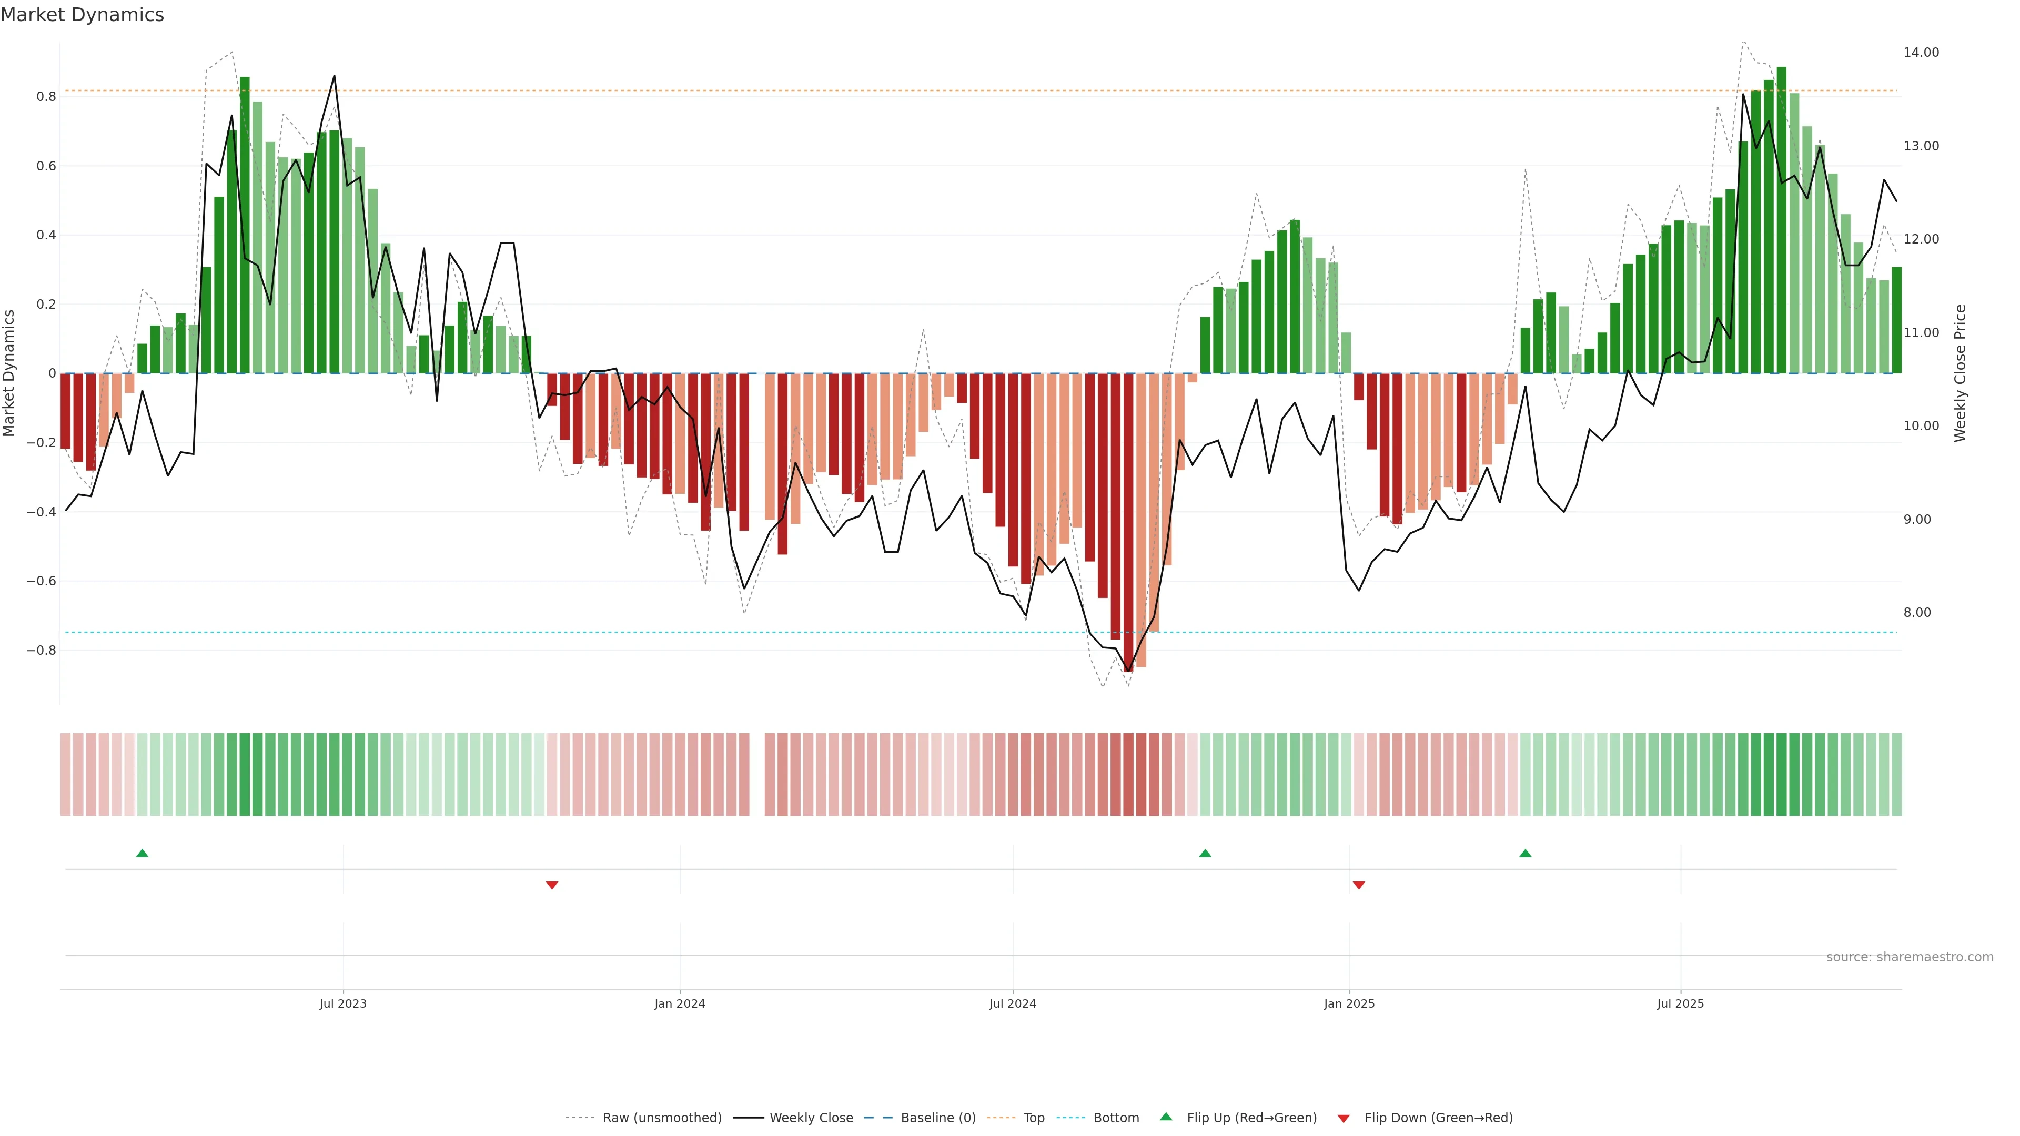The height and width of the screenshot is (1136, 2020).
Task: Click the Market Dynamics chart title
Action: pos(83,15)
